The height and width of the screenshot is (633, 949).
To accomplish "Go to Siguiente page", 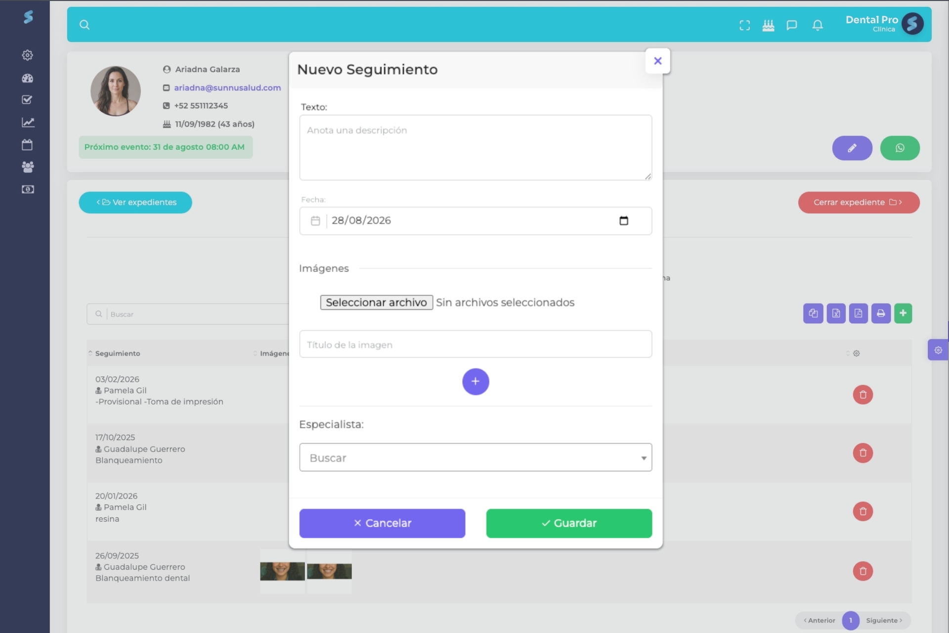I will (x=884, y=620).
